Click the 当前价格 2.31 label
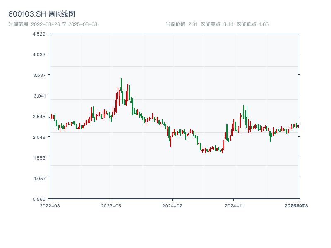331x248 pixels. 181,24
